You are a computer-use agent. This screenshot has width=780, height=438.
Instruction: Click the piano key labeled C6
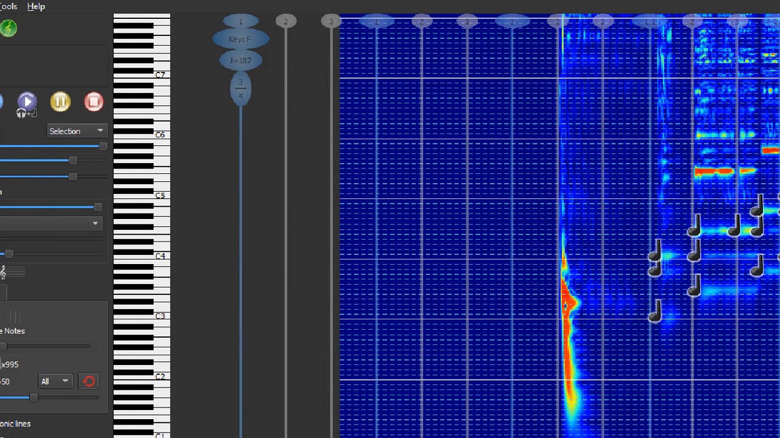[x=161, y=134]
